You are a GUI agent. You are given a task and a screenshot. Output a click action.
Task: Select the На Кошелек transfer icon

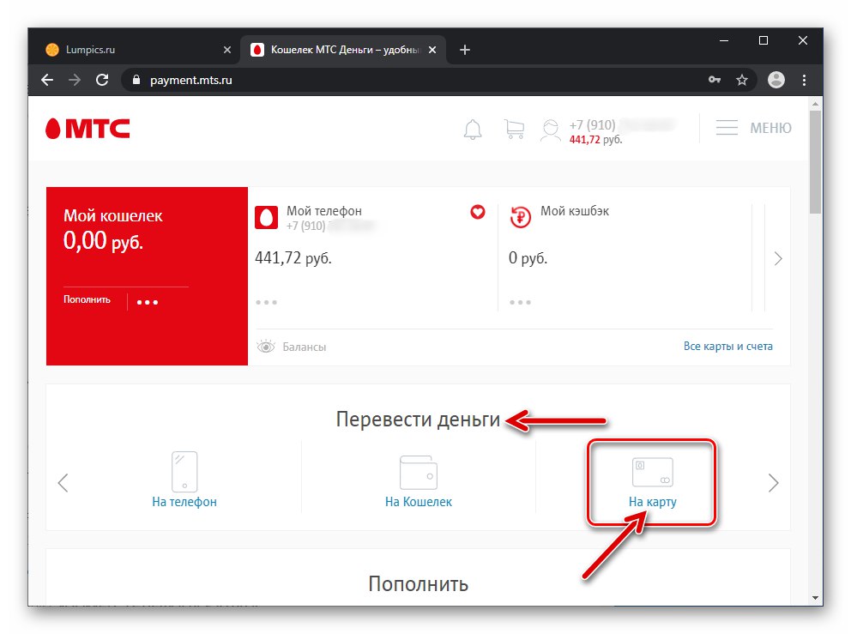pyautogui.click(x=419, y=472)
